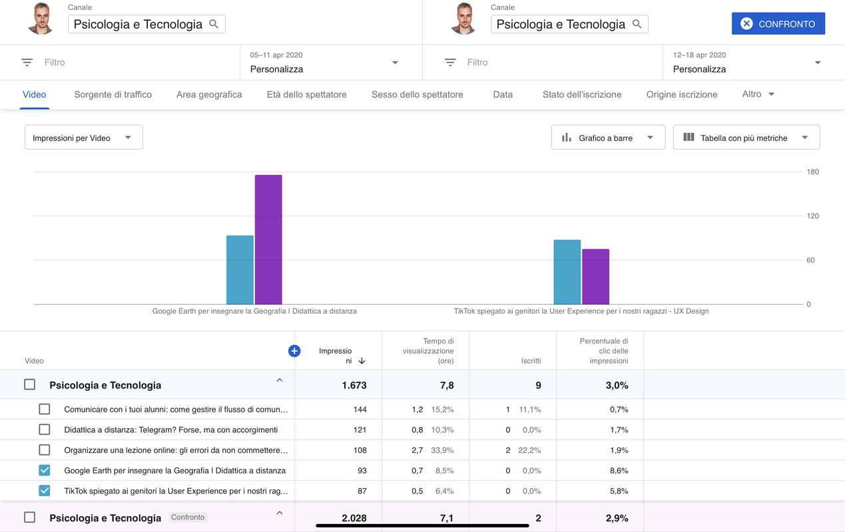The image size is (845, 532).
Task: Click Iscritti column header
Action: (531, 361)
